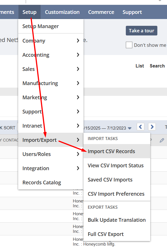167x247 pixels.
Task: Expand the Accounting submenu arrow
Action: click(x=78, y=55)
